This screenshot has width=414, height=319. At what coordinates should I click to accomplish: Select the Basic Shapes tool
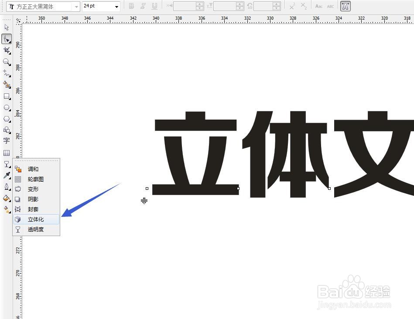7,130
